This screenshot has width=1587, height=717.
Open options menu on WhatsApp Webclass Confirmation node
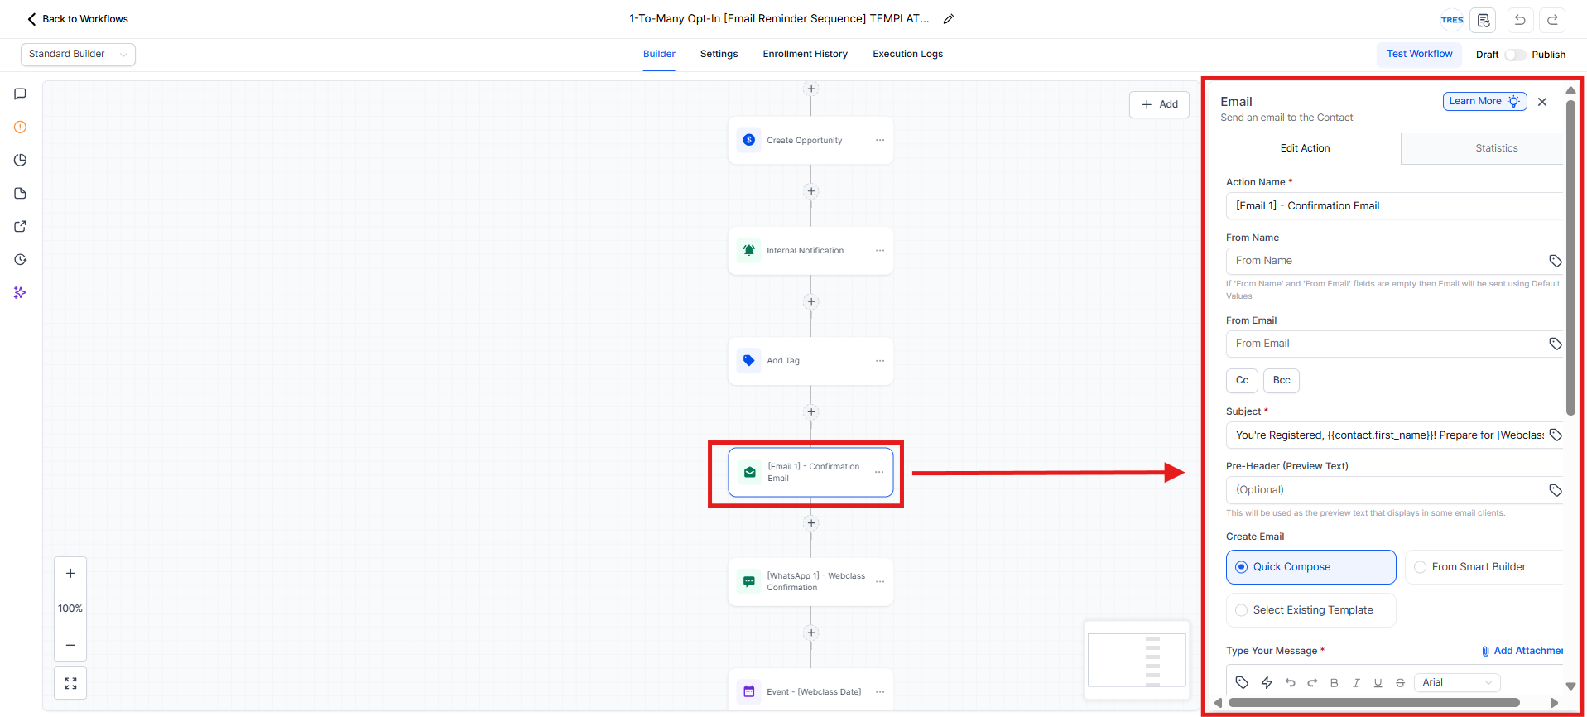click(880, 582)
